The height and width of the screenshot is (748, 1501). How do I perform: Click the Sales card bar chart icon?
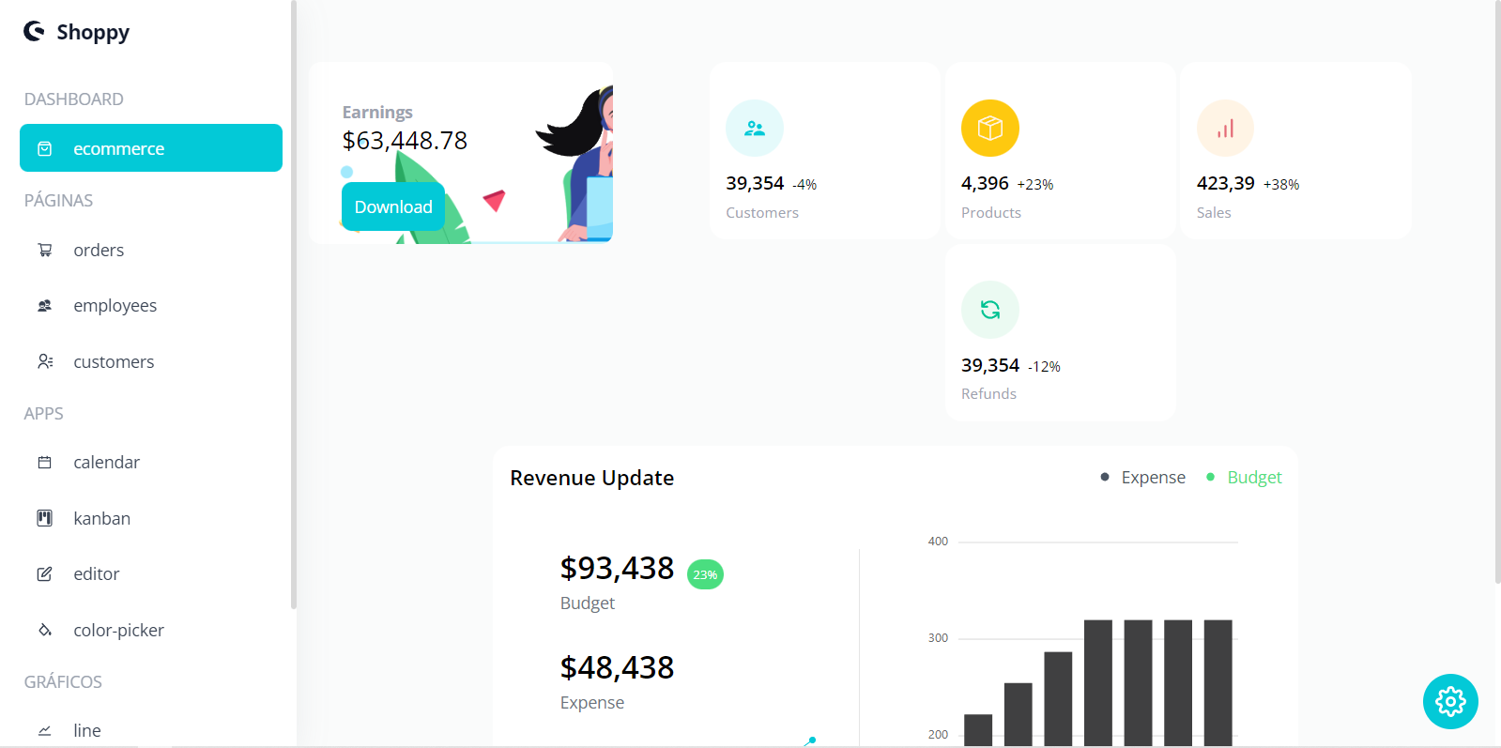click(1226, 129)
